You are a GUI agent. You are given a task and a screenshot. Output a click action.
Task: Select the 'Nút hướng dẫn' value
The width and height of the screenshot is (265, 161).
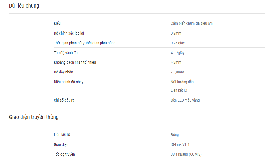coord(182,82)
